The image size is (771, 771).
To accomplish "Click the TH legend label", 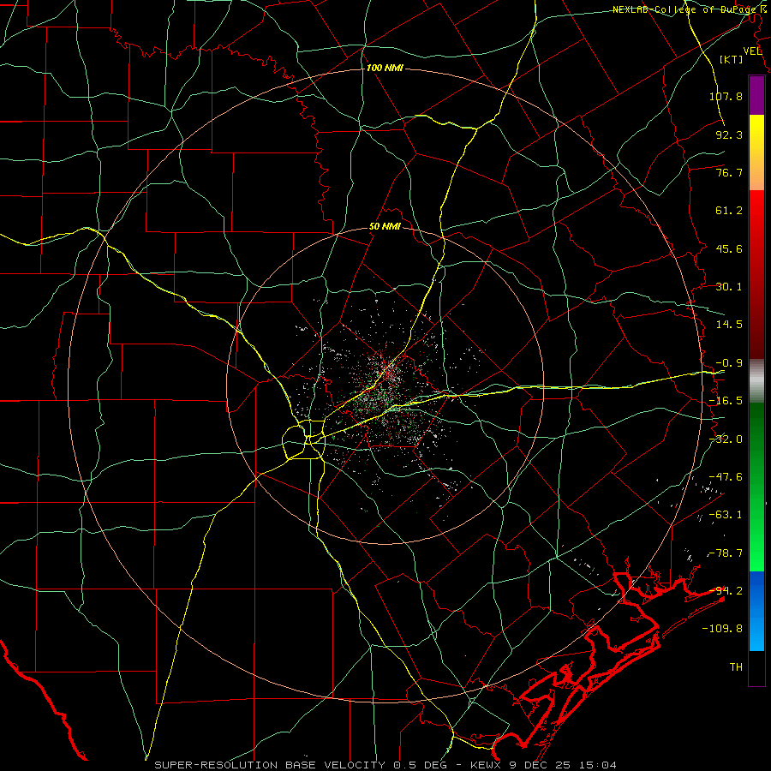I will point(736,666).
